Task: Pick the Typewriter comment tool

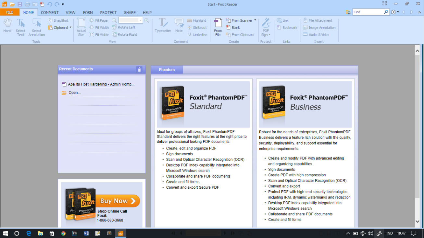Action: (163, 25)
